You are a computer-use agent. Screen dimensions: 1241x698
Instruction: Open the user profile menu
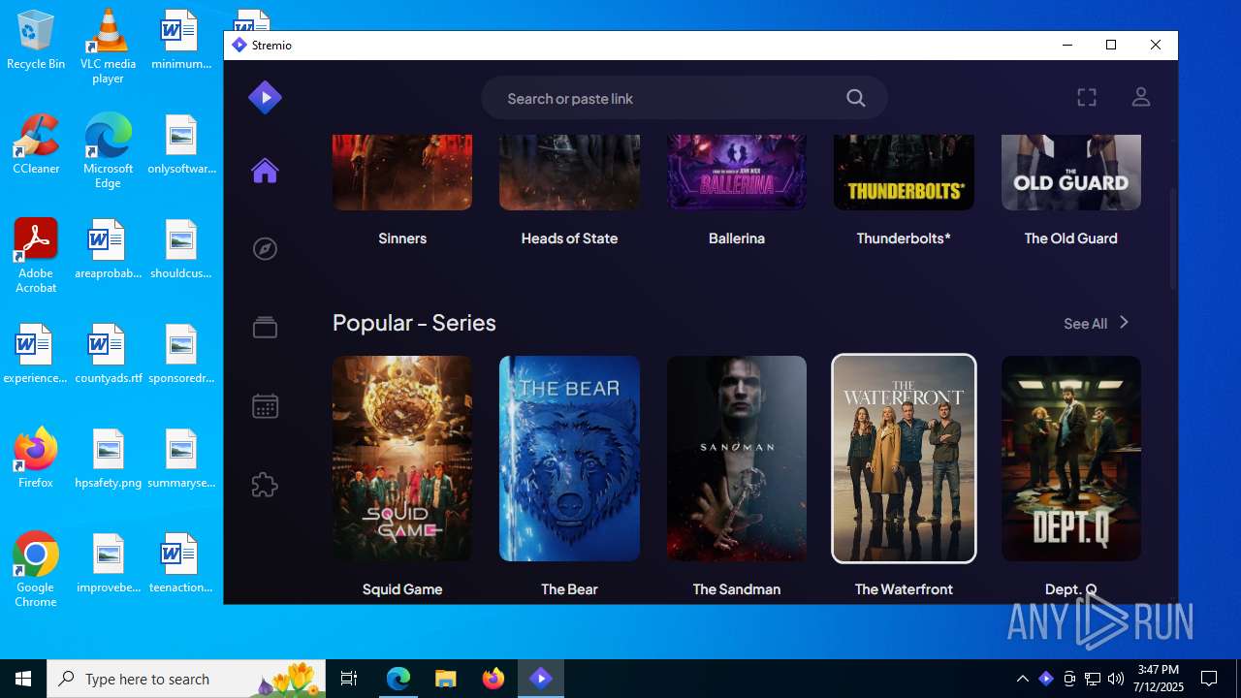(x=1141, y=98)
